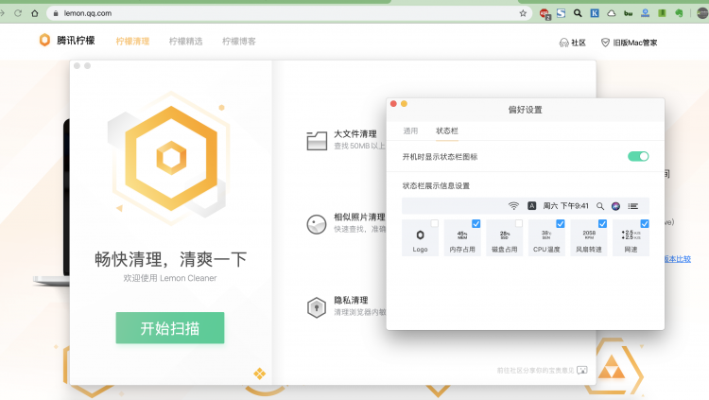The height and width of the screenshot is (400, 709).
Task: Click the feedback image icon at bottom
Action: point(582,370)
